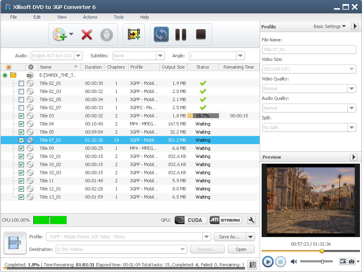The height and width of the screenshot is (272, 362).
Task: Uncheck the Title 04 checkbox
Action: pos(21,124)
